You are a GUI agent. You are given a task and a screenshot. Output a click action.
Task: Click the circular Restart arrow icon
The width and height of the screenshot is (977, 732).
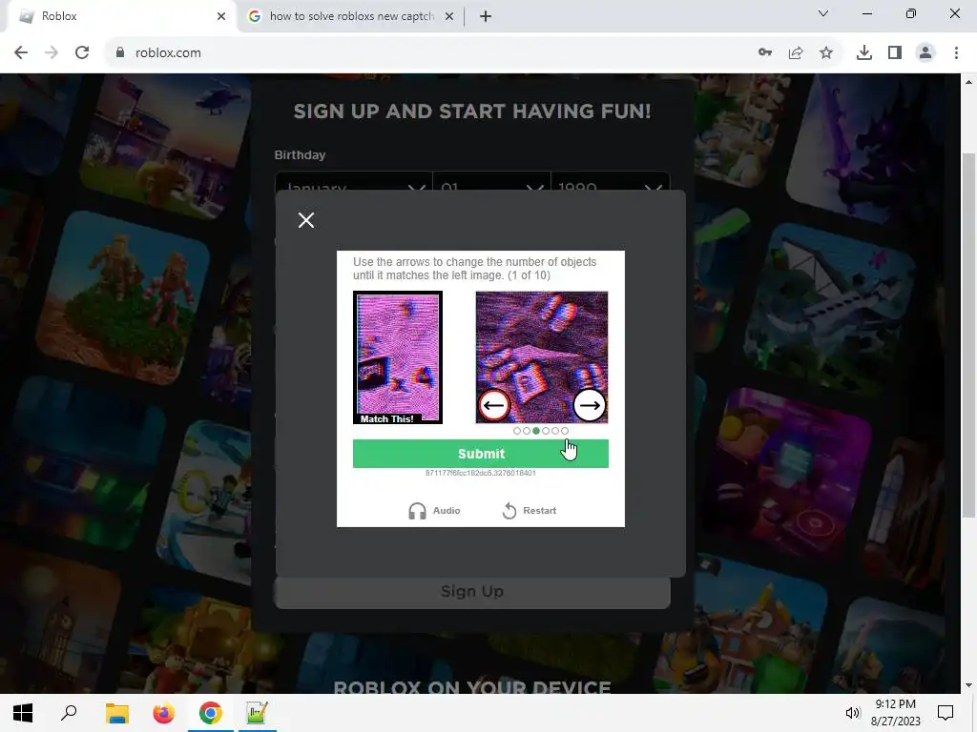509,511
